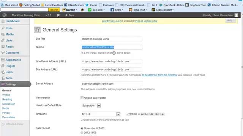Select the November 8, 2012 date format

82,128
